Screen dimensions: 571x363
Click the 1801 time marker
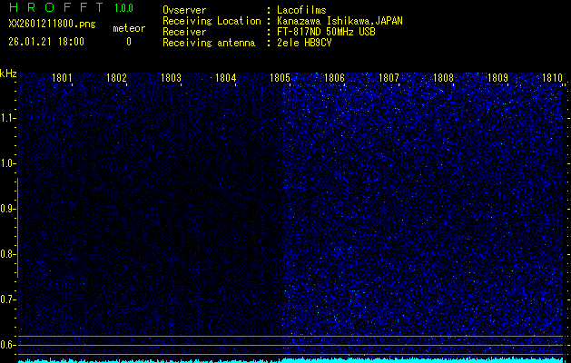pos(63,78)
